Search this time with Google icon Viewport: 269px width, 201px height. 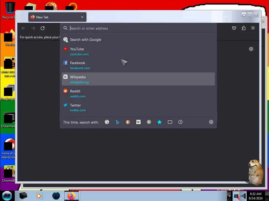(107, 122)
